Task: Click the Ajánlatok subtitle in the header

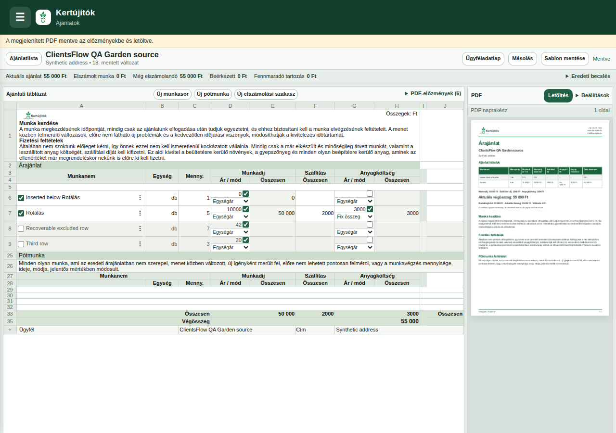Action: (67, 23)
